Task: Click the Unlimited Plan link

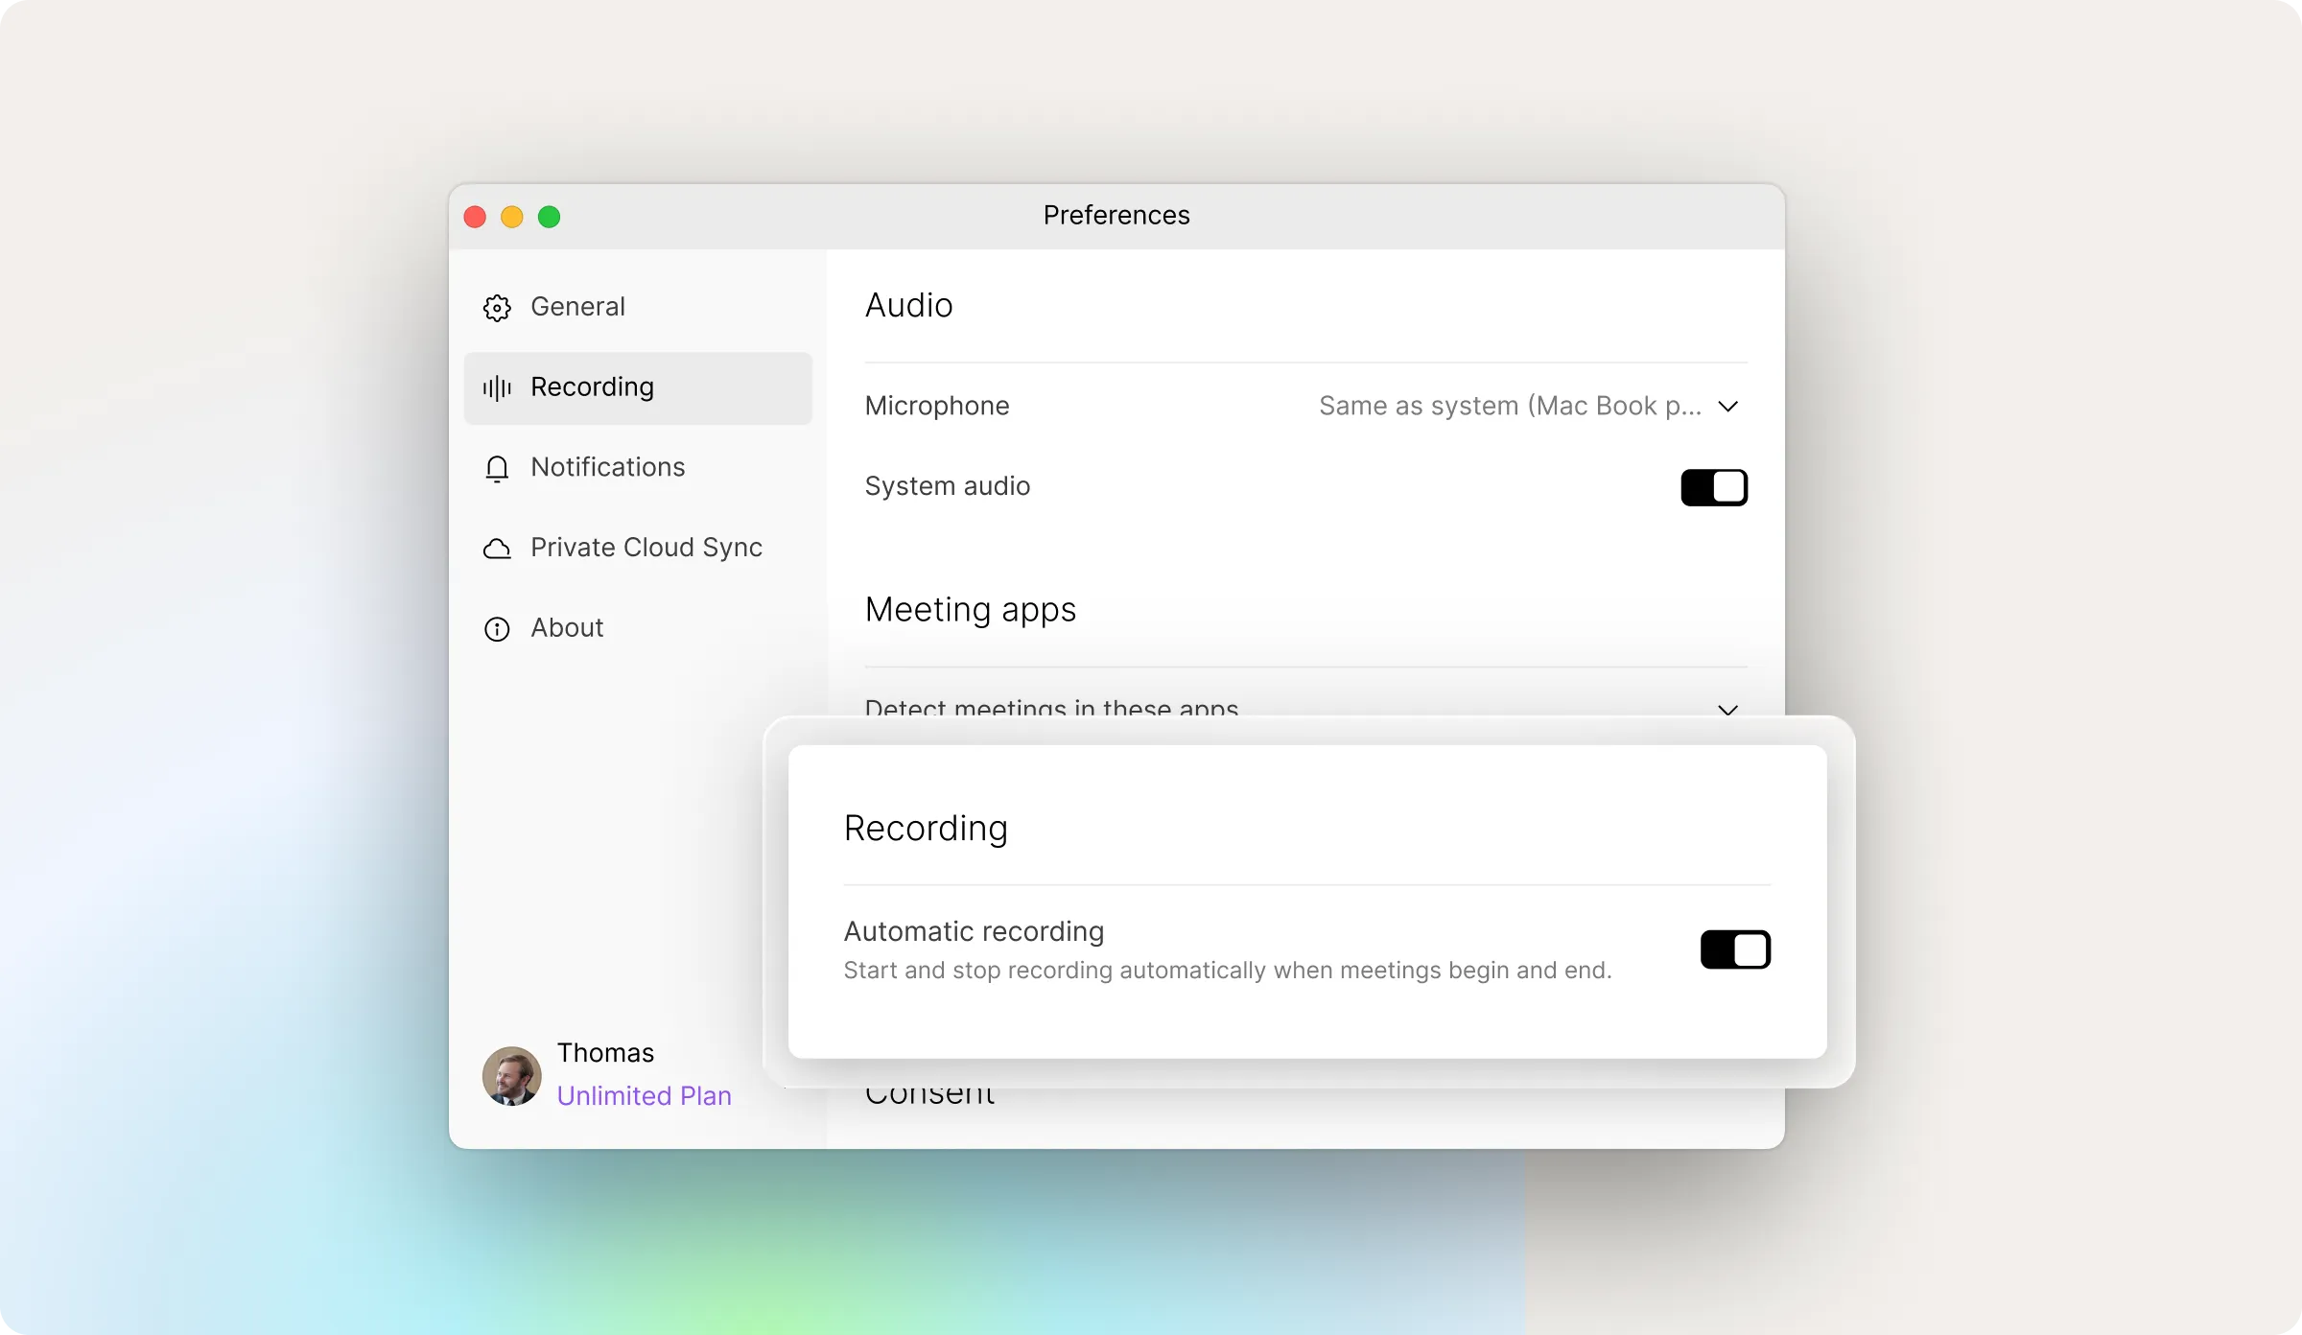Action: click(x=644, y=1095)
